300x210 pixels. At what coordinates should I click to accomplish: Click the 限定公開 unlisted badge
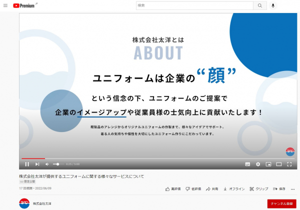click(27, 181)
